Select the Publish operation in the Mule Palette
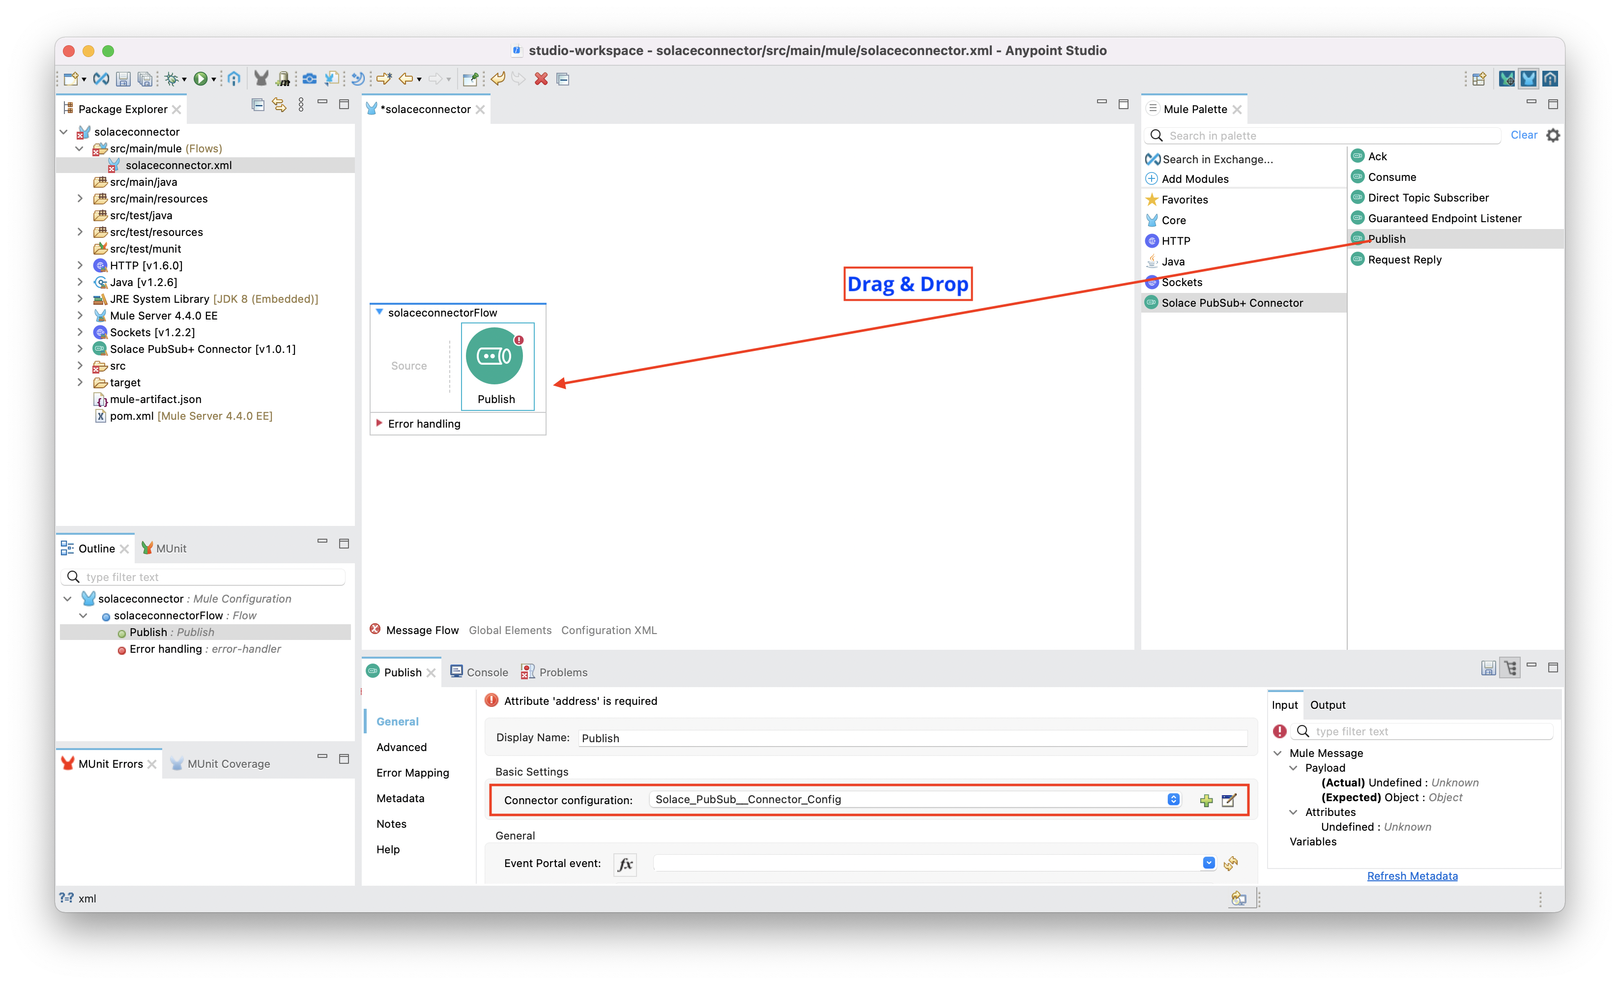Screen dimensions: 1620x985 click(1387, 238)
